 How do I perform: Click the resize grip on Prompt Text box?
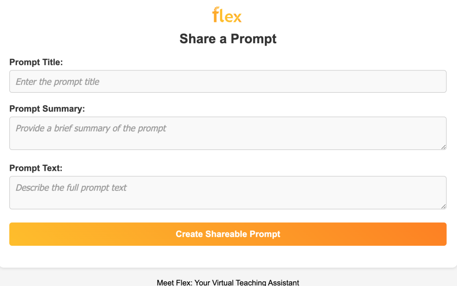443,207
